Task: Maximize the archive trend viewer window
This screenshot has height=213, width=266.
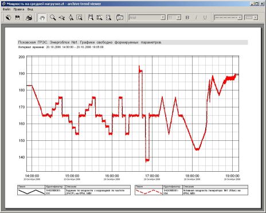Action: [257, 3]
